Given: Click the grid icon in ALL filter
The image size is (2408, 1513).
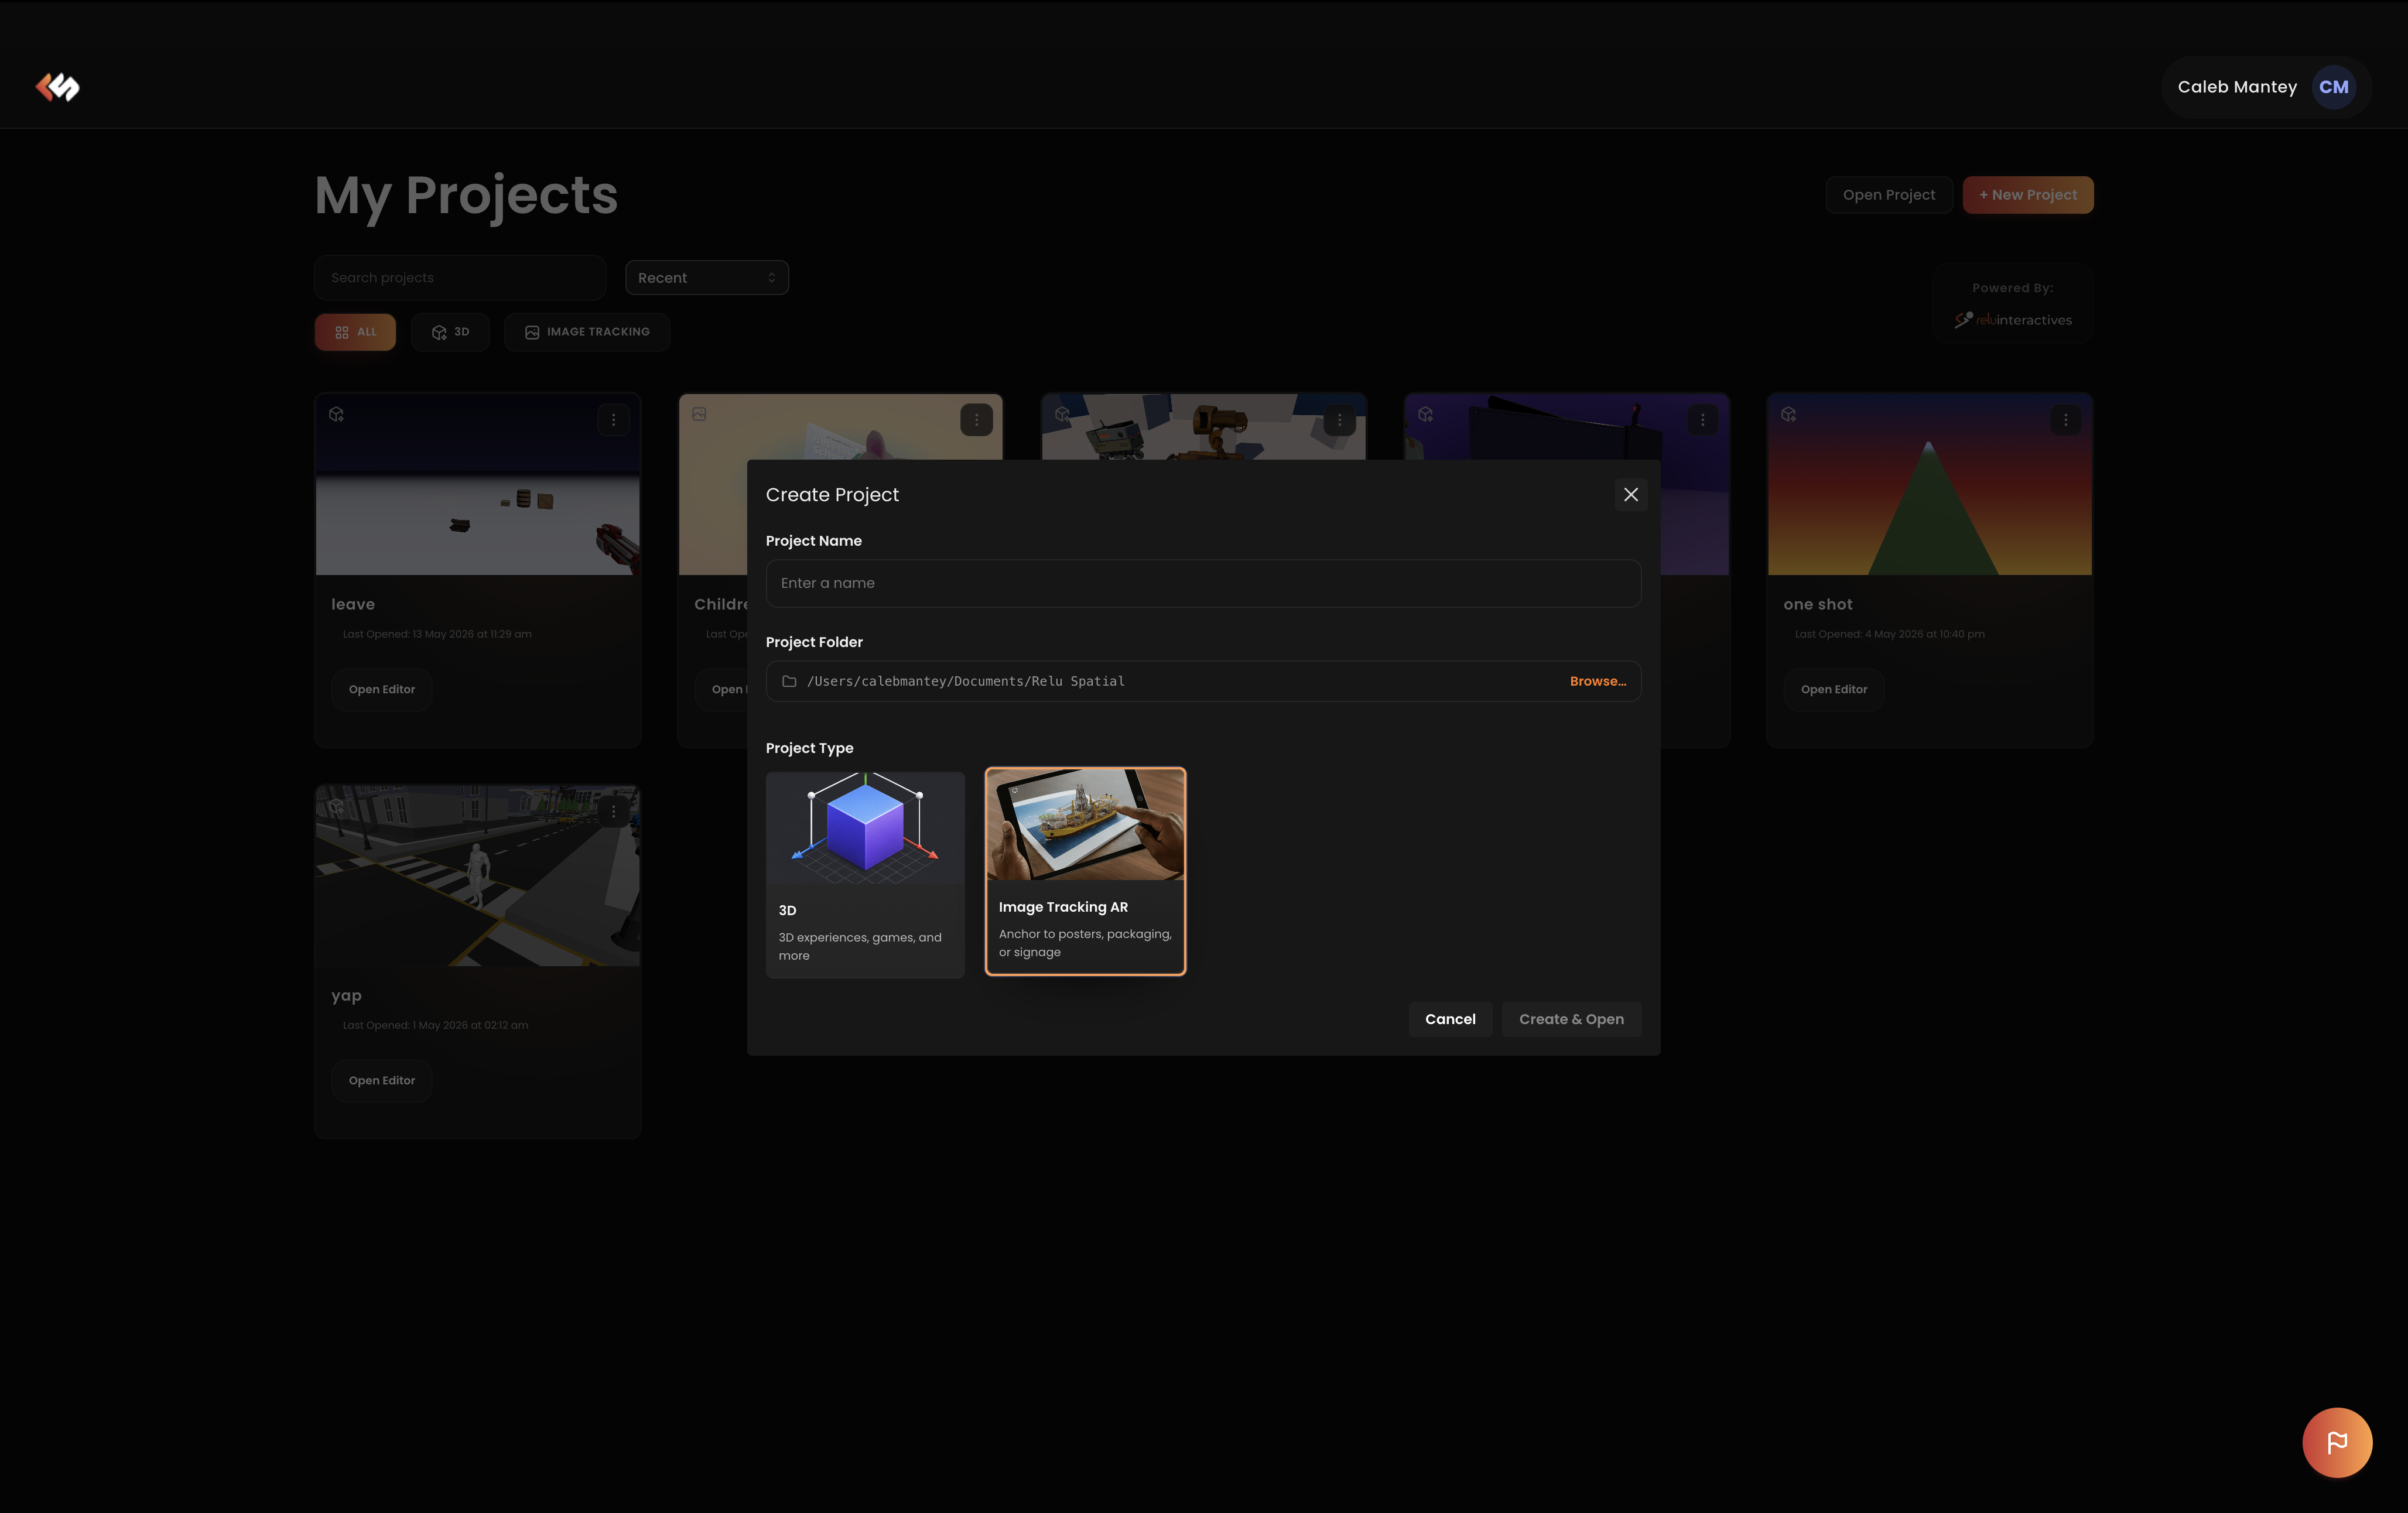Looking at the screenshot, I should coord(342,332).
